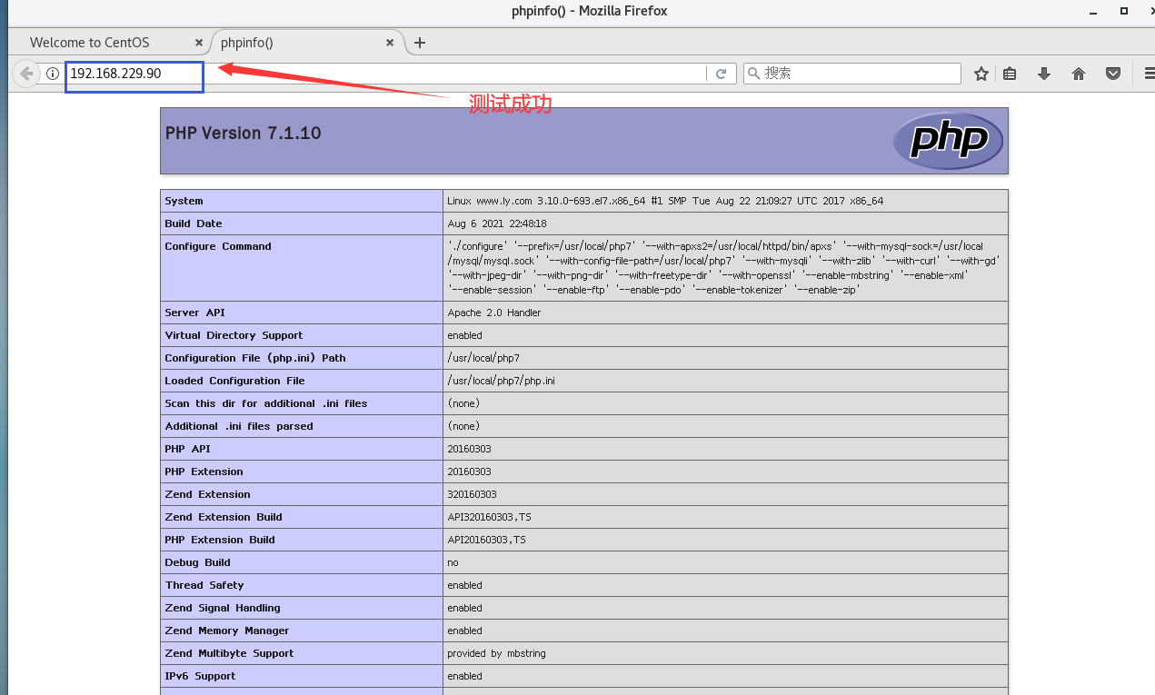Bookmark this page with the star icon
This screenshot has width=1155, height=695.
(981, 74)
